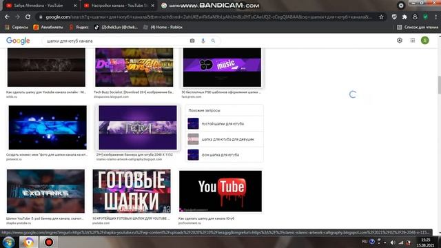Click the RU language indicator in tray
Image resolution: width=441 pixels, height=248 pixels.
point(365,242)
